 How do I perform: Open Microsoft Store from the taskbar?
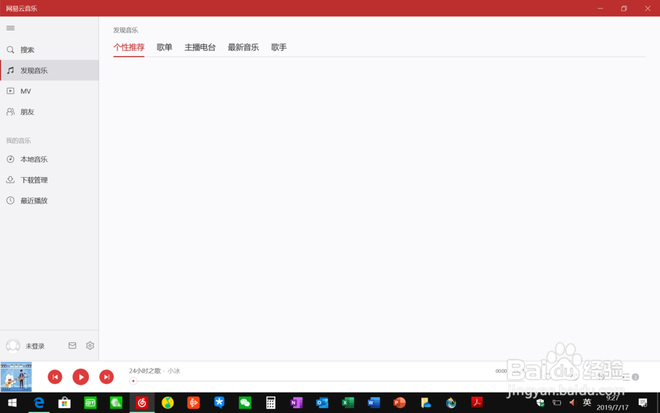click(x=65, y=403)
